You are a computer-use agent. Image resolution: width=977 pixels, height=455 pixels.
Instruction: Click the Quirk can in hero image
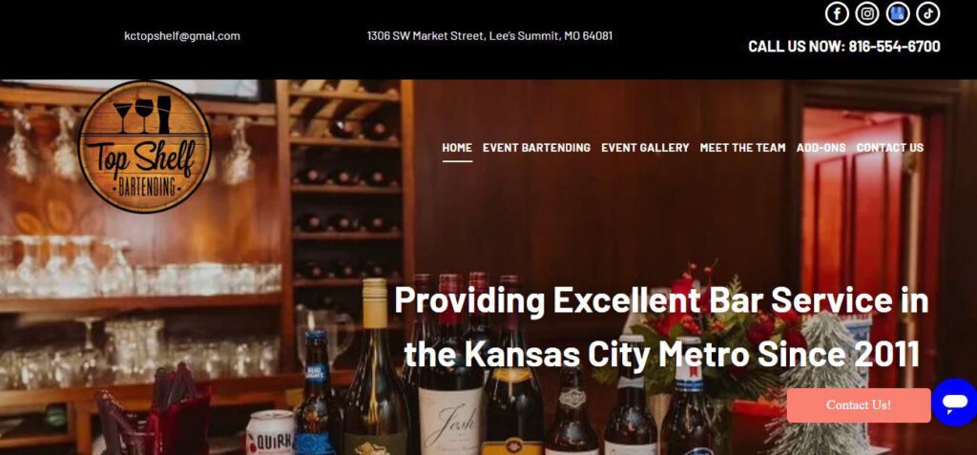point(270,432)
